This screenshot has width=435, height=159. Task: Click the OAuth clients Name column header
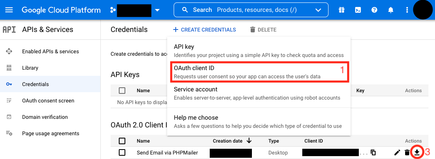(x=143, y=141)
